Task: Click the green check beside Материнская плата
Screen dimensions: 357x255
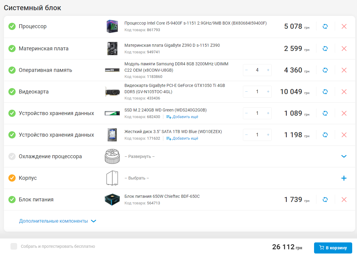Action: pos(12,49)
